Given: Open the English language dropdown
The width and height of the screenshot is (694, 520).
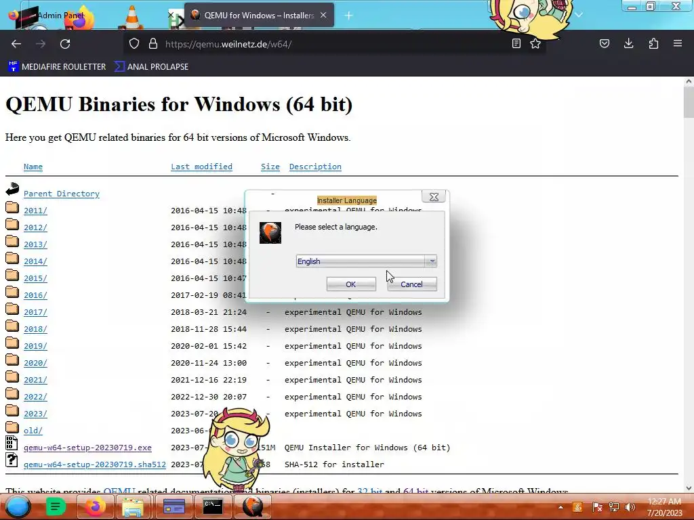Looking at the screenshot, I should tap(366, 261).
